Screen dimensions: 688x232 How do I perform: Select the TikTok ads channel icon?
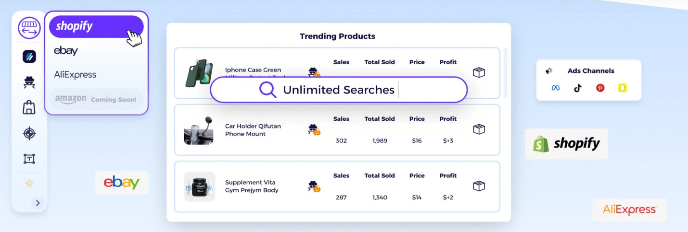[x=578, y=88]
